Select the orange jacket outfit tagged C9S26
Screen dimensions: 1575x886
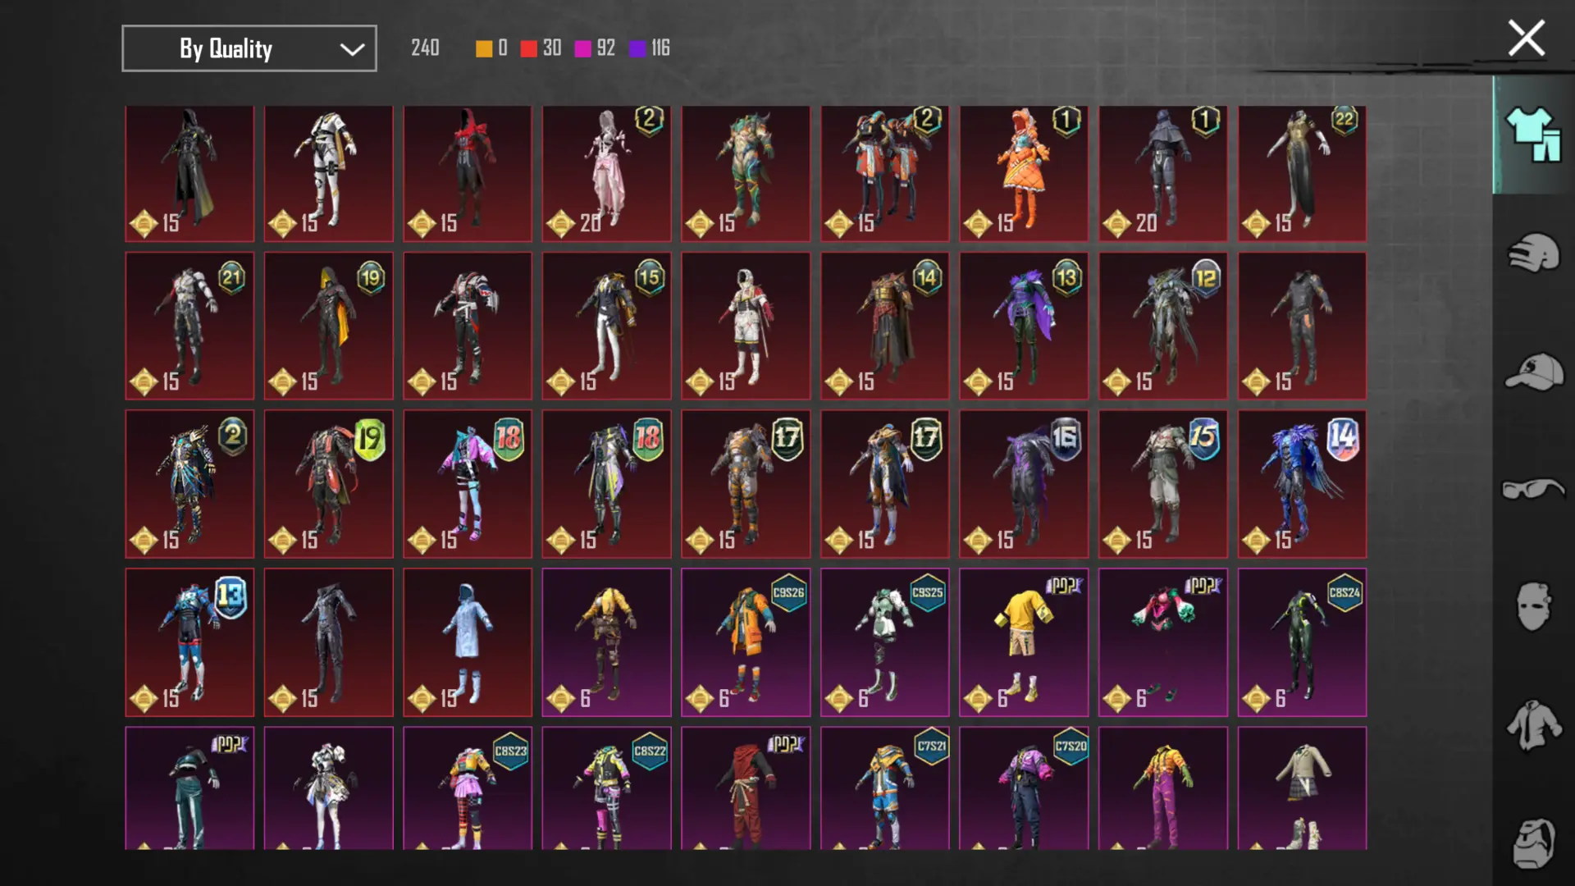pyautogui.click(x=746, y=642)
